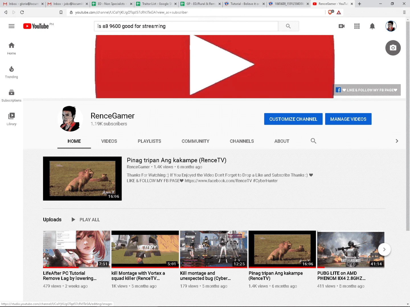Click the RenceGamer channel profile picture
The image size is (410, 307).
[70, 119]
